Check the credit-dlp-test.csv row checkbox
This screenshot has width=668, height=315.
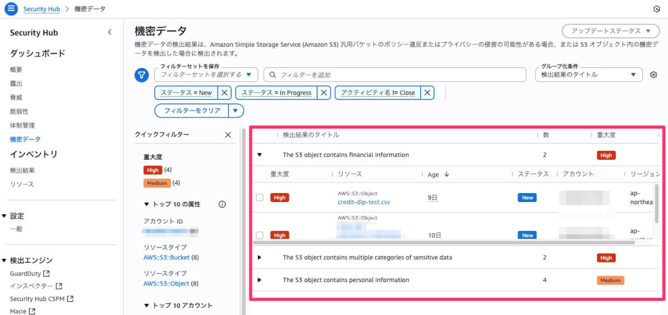(x=259, y=198)
